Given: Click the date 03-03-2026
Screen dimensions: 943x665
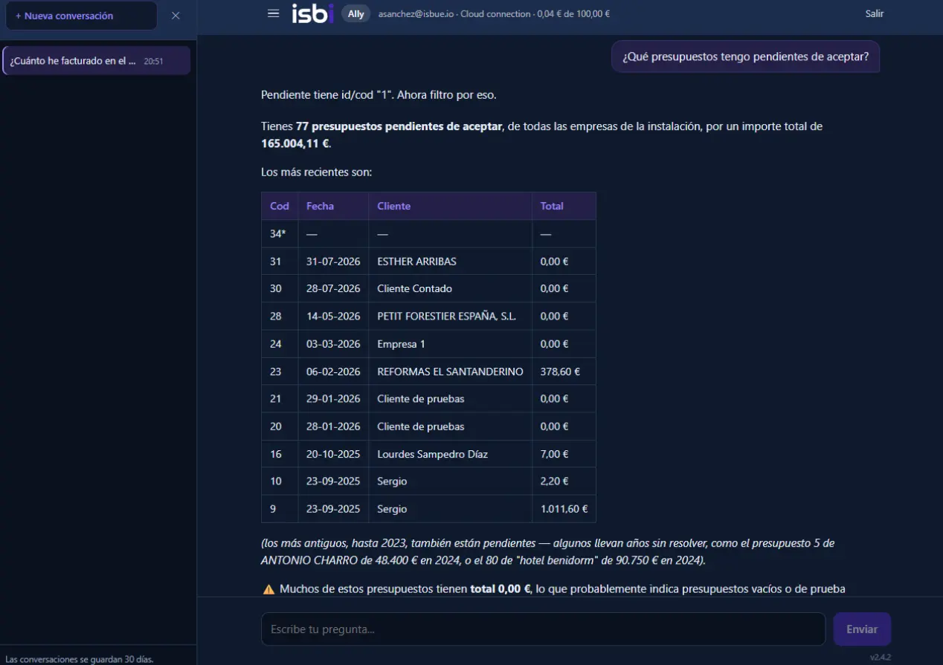Looking at the screenshot, I should tap(333, 344).
